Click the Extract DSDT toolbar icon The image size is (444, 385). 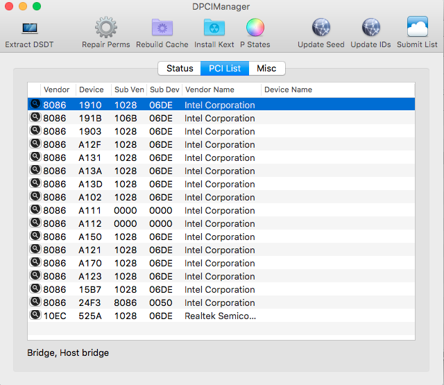29,28
